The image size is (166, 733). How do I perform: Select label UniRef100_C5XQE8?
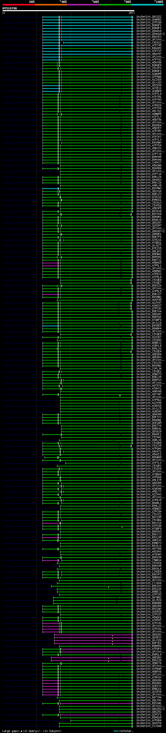[x=149, y=280]
